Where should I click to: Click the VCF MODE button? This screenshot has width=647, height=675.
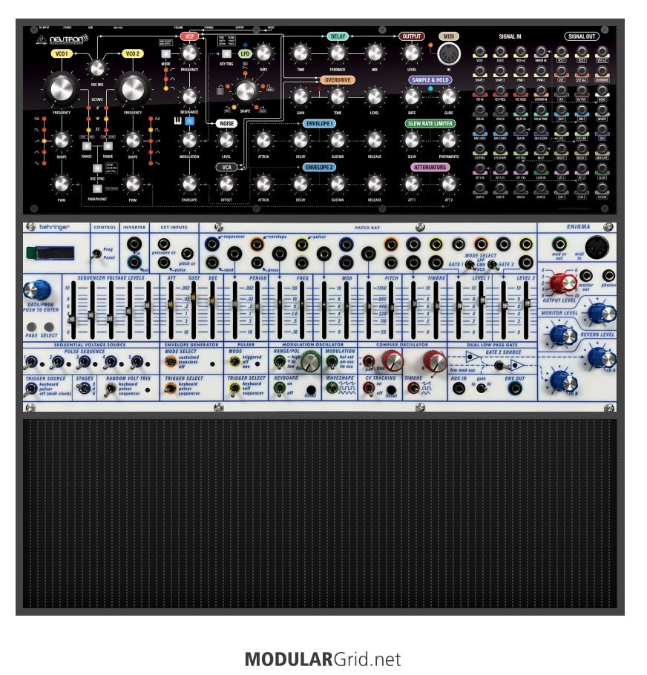tap(165, 54)
